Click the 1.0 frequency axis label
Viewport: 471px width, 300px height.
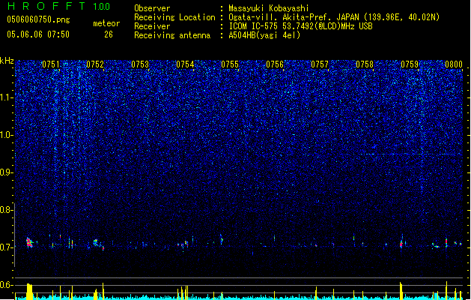point(7,135)
